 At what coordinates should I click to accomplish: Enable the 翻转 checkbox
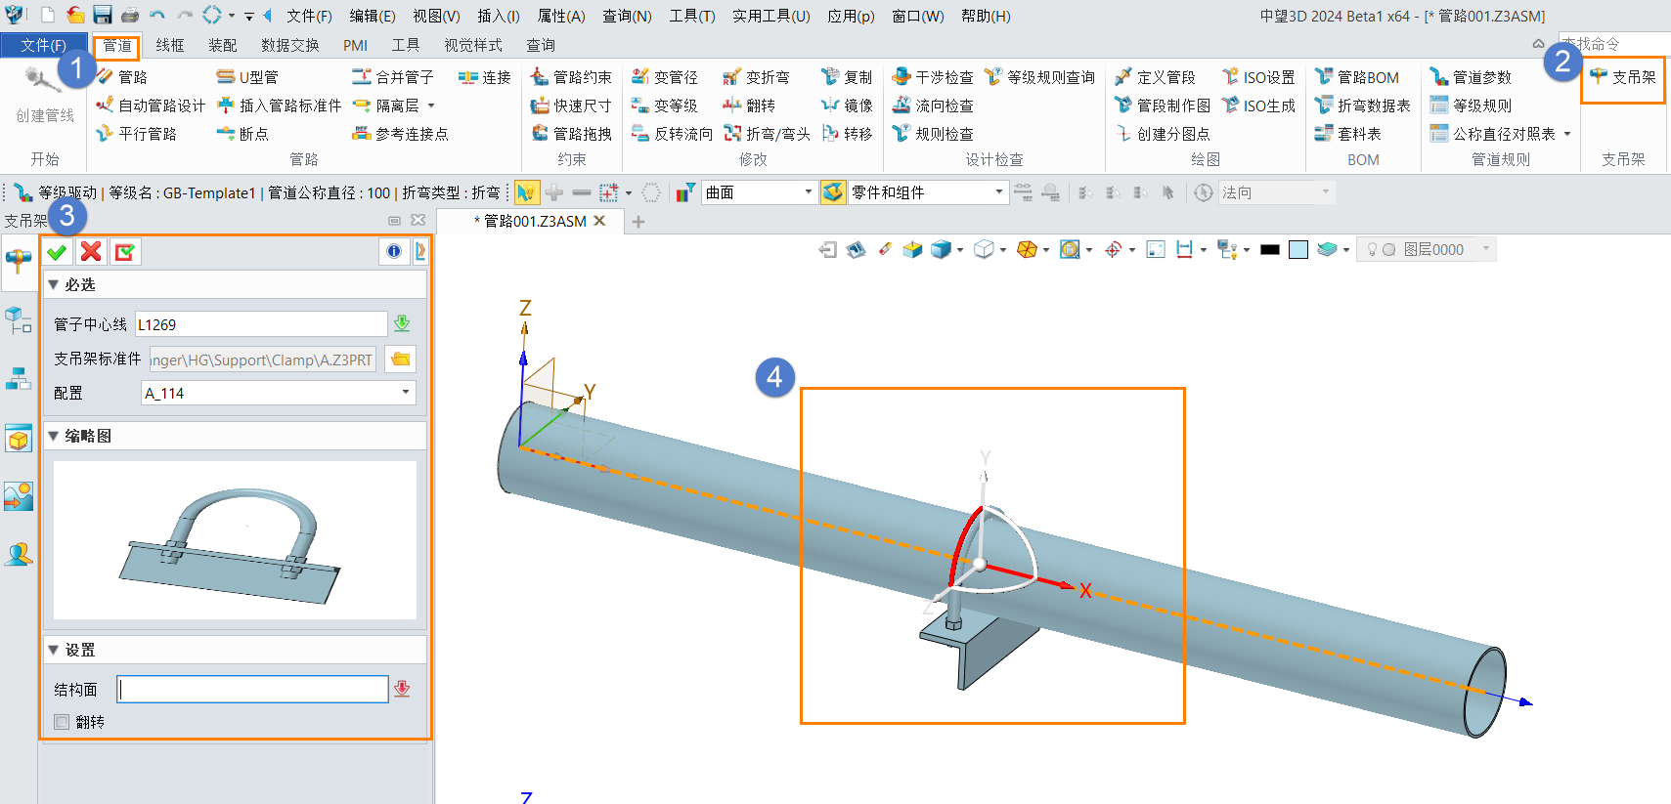pyautogui.click(x=62, y=721)
